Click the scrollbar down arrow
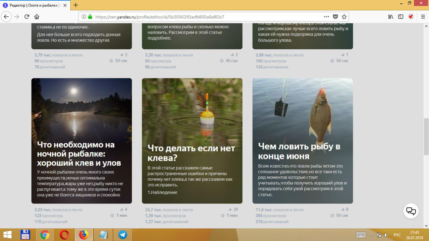 [x=426, y=226]
